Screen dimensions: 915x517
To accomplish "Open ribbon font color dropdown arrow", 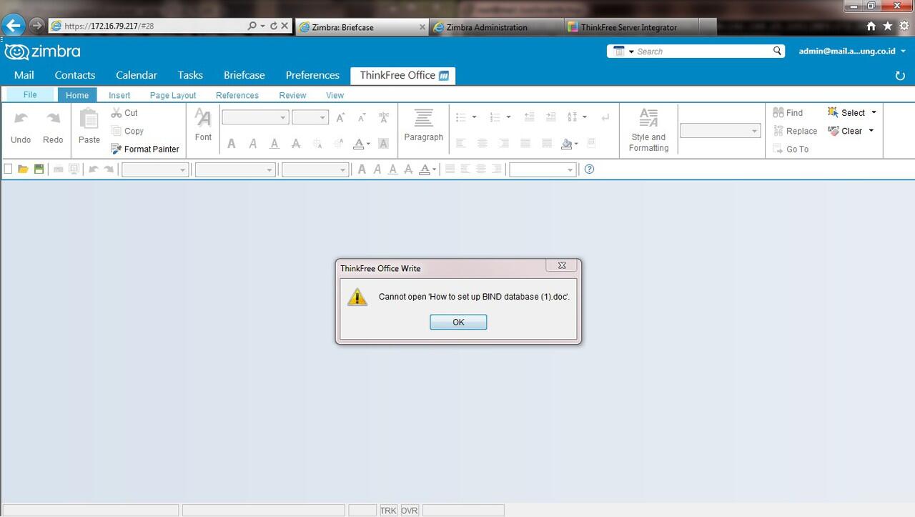I will coord(369,144).
